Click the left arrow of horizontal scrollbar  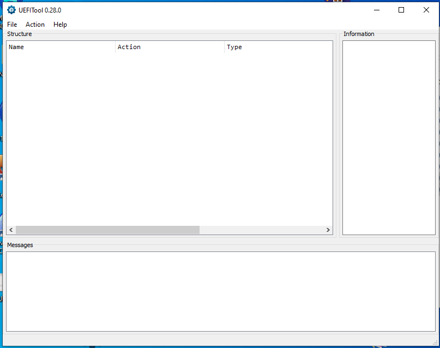[x=11, y=230]
